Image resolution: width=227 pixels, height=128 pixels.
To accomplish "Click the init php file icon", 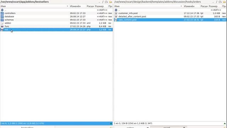I will [x=2, y=30].
